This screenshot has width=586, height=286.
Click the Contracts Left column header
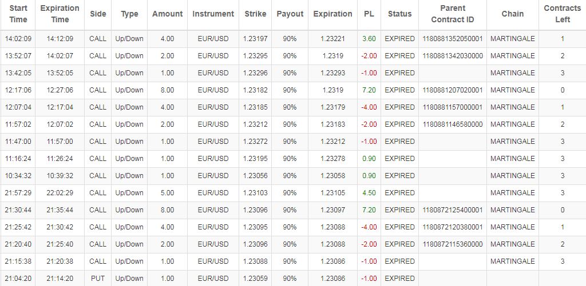pyautogui.click(x=562, y=14)
